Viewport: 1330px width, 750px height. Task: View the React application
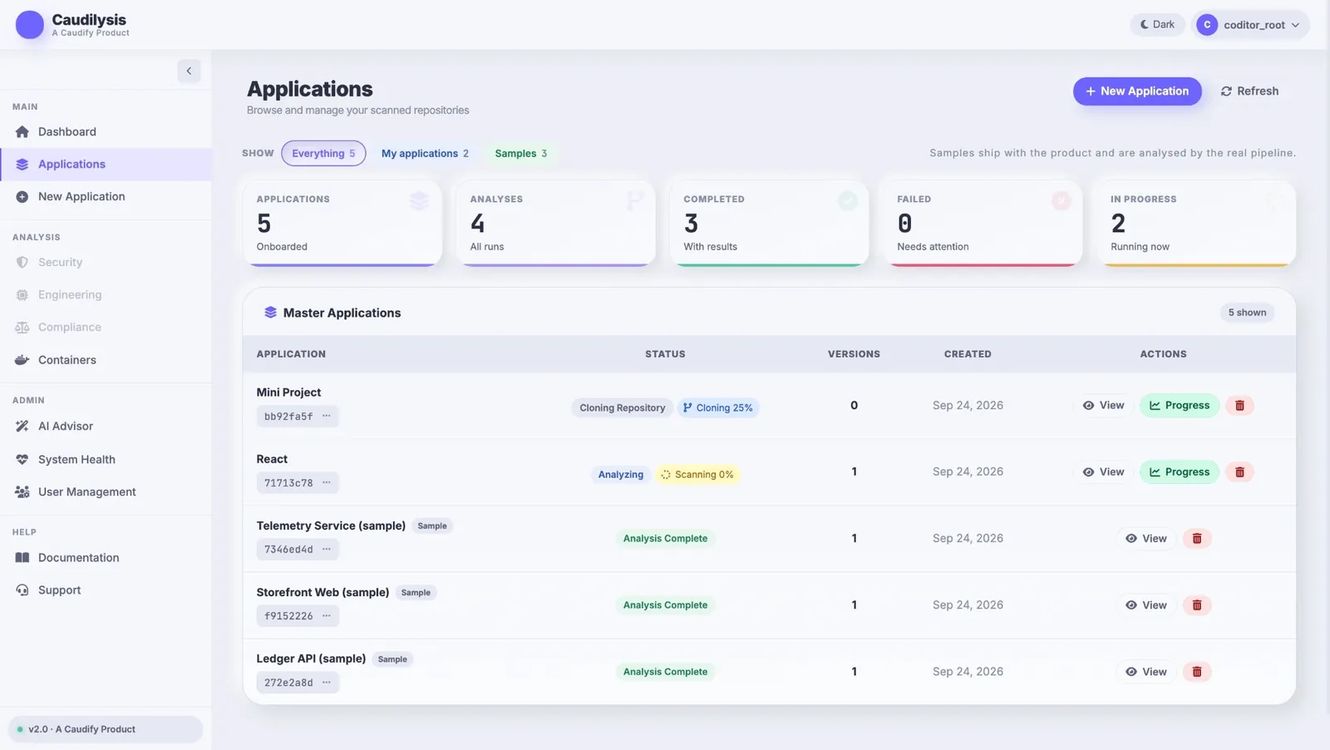pos(1103,472)
